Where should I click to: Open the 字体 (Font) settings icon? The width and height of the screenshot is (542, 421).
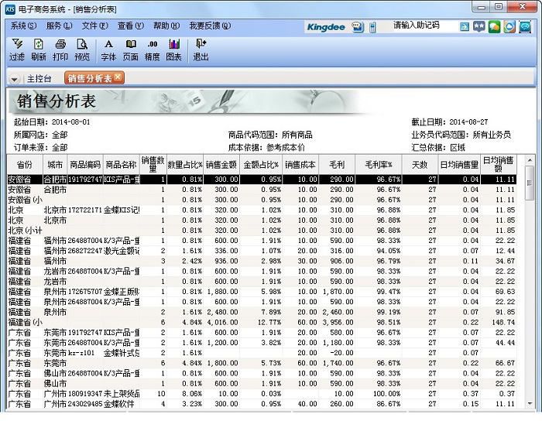pos(108,50)
